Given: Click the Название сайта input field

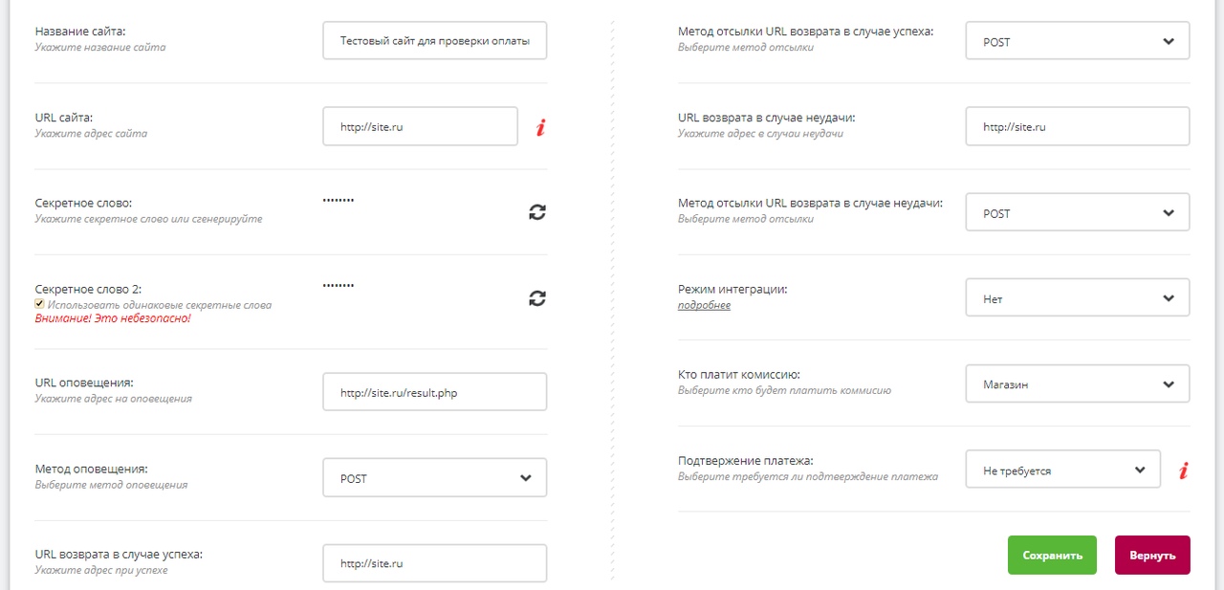Looking at the screenshot, I should [435, 42].
